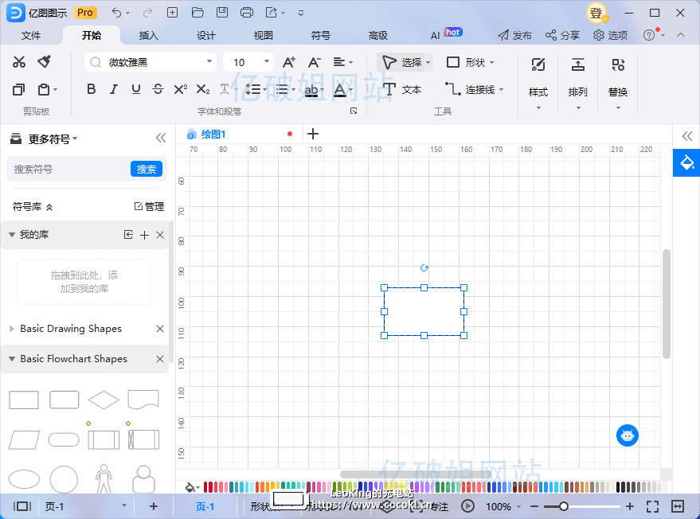Switch to the 视图 View tab

(x=264, y=35)
